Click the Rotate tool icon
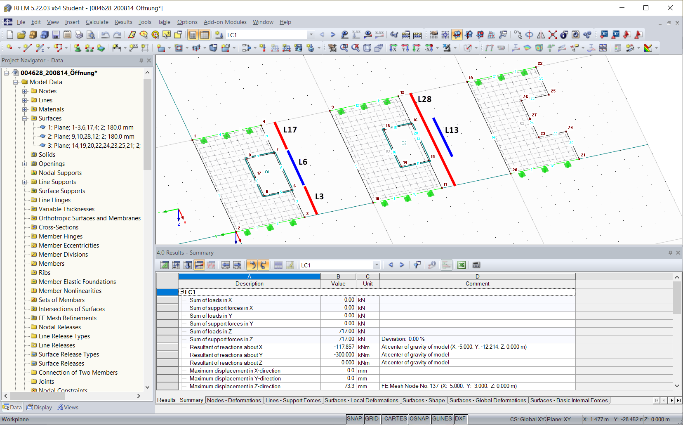Viewport: 683px width, 425px height. click(530, 35)
